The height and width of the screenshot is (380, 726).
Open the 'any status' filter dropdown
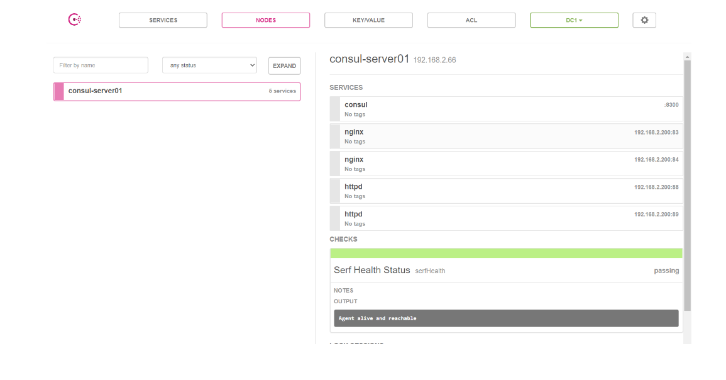coord(209,65)
